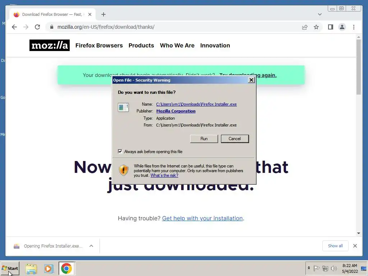The width and height of the screenshot is (368, 276).
Task: Open the Windows Start menu
Action: coord(10,268)
